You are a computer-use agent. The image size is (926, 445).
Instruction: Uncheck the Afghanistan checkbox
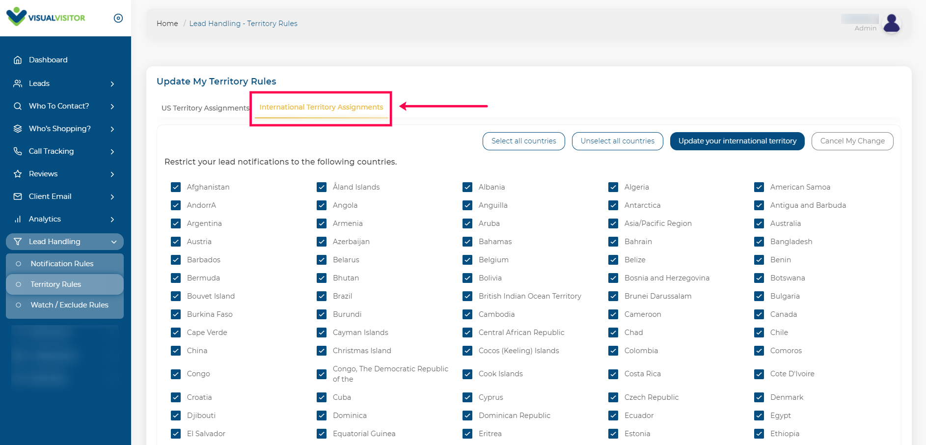[176, 187]
